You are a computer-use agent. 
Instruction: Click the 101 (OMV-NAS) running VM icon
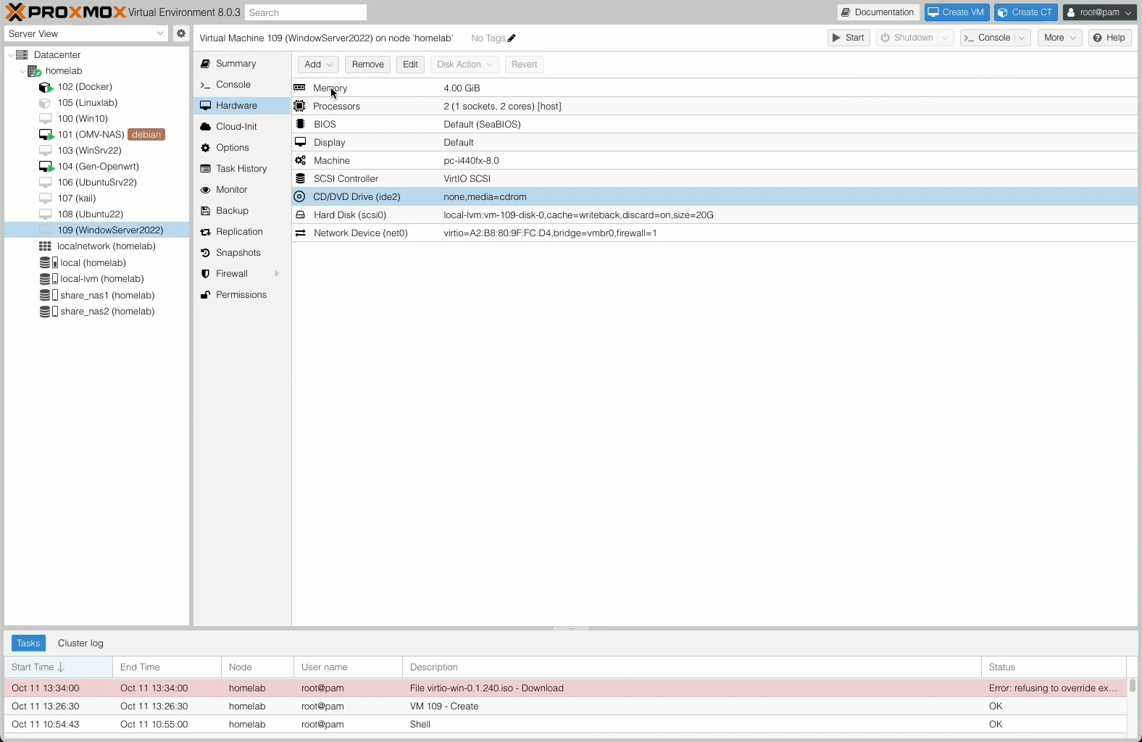click(x=46, y=135)
